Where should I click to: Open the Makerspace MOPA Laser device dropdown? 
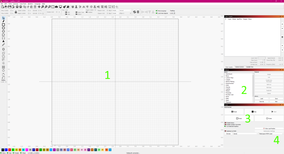point(271,134)
